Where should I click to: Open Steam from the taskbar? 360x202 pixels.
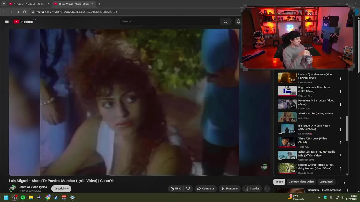(x=56, y=198)
